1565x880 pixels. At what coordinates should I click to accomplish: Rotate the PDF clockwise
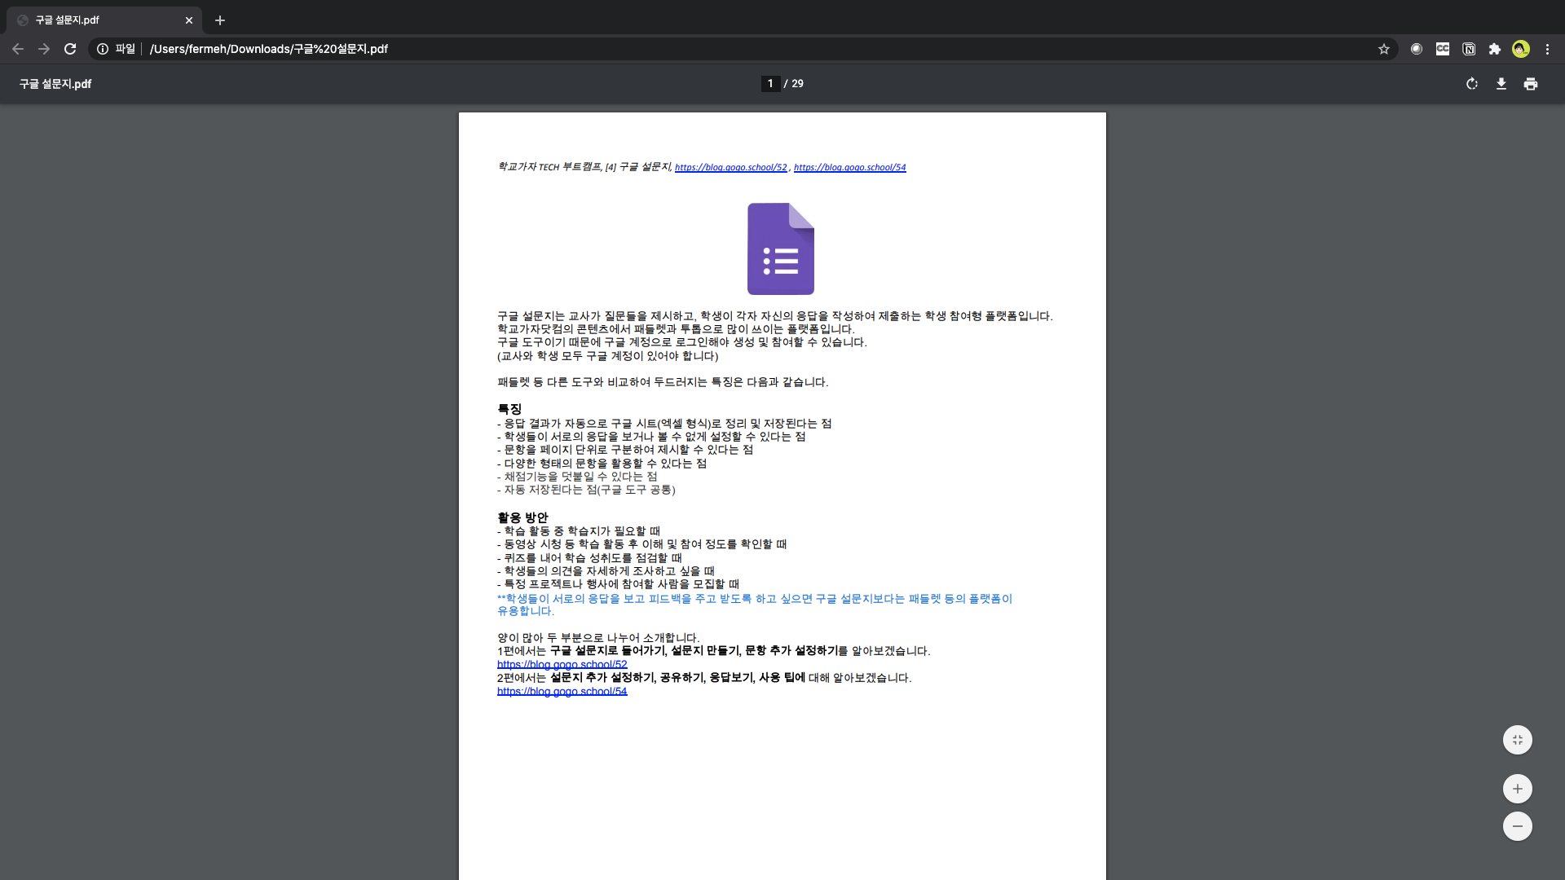[x=1471, y=84]
